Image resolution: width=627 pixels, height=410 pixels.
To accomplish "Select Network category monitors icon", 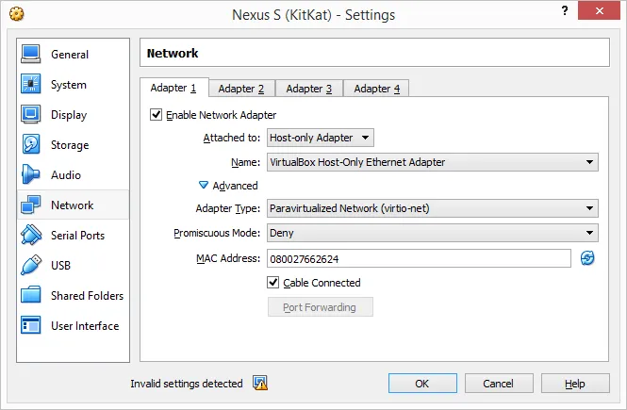I will coord(31,205).
